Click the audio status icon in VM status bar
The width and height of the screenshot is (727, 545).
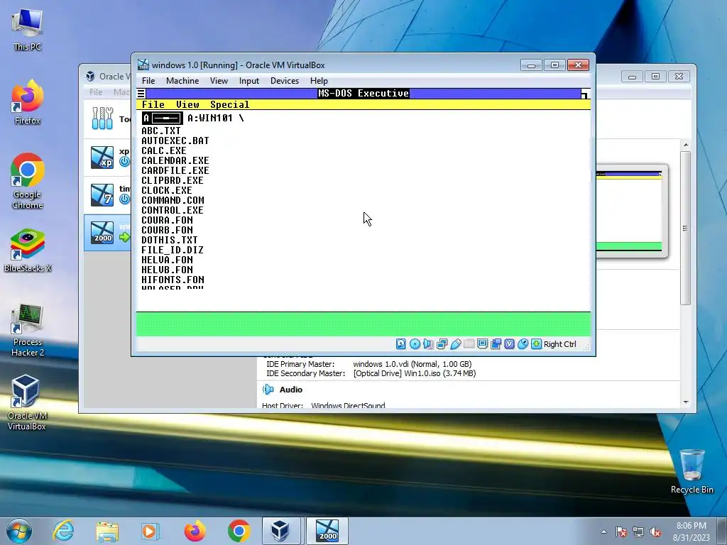[x=428, y=344]
